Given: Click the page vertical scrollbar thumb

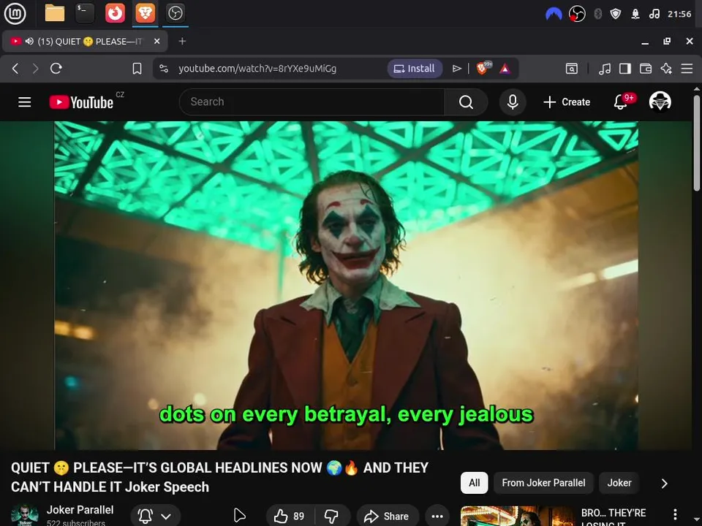Looking at the screenshot, I should pos(697,143).
